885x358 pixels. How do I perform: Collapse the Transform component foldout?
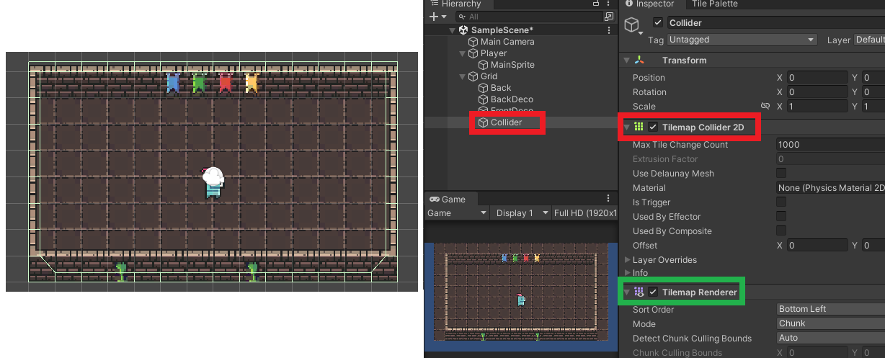coord(626,61)
